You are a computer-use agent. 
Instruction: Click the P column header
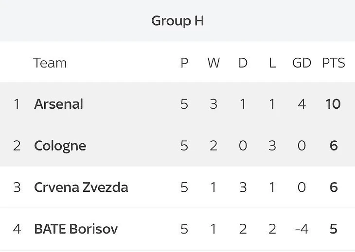[184, 63]
